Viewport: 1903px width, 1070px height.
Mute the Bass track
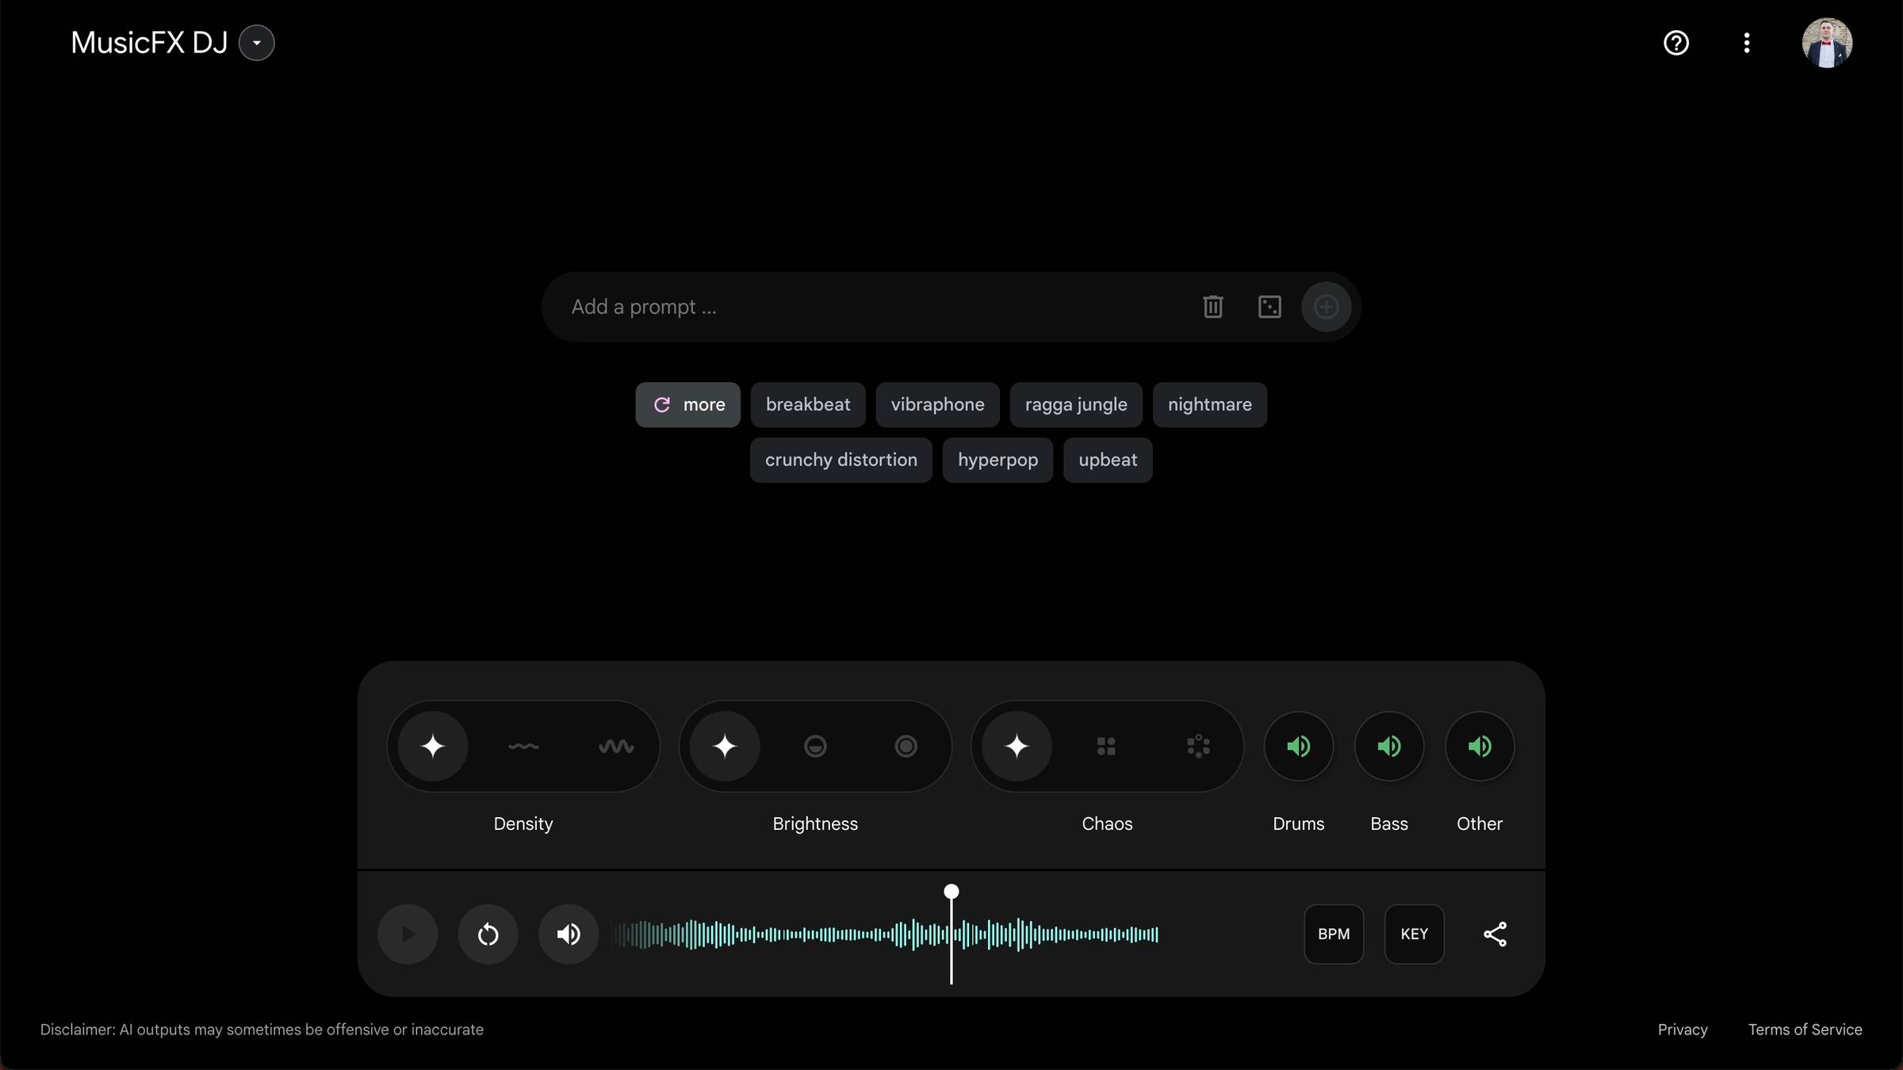point(1389,746)
